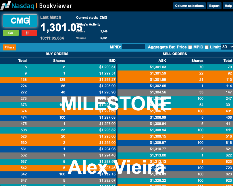Click the SELL ORDERS section heading
The height and width of the screenshot is (186, 233).
175,54
